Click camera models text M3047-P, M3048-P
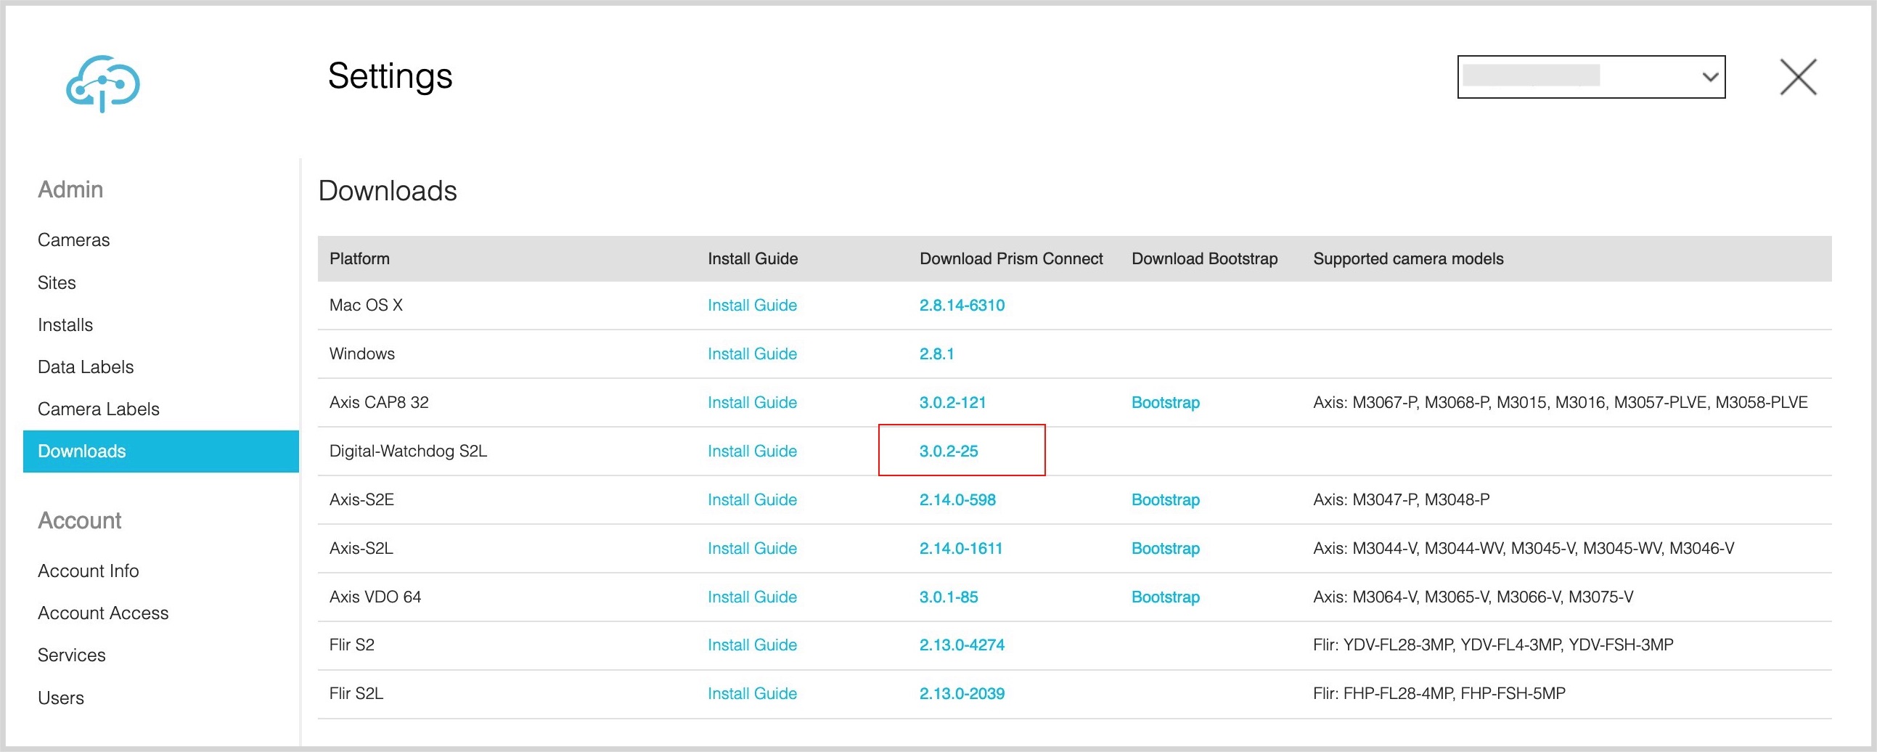 pos(1401,500)
